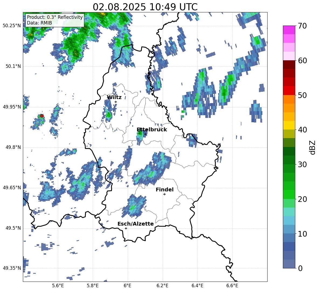Viewport: 319px width, 291px height.
Task: Click the magenta colorbar segment at the top
Action: click(x=289, y=30)
